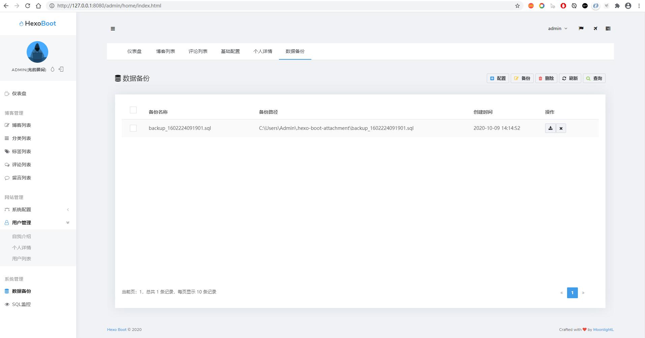Open the list panel icon at top right

(608, 28)
